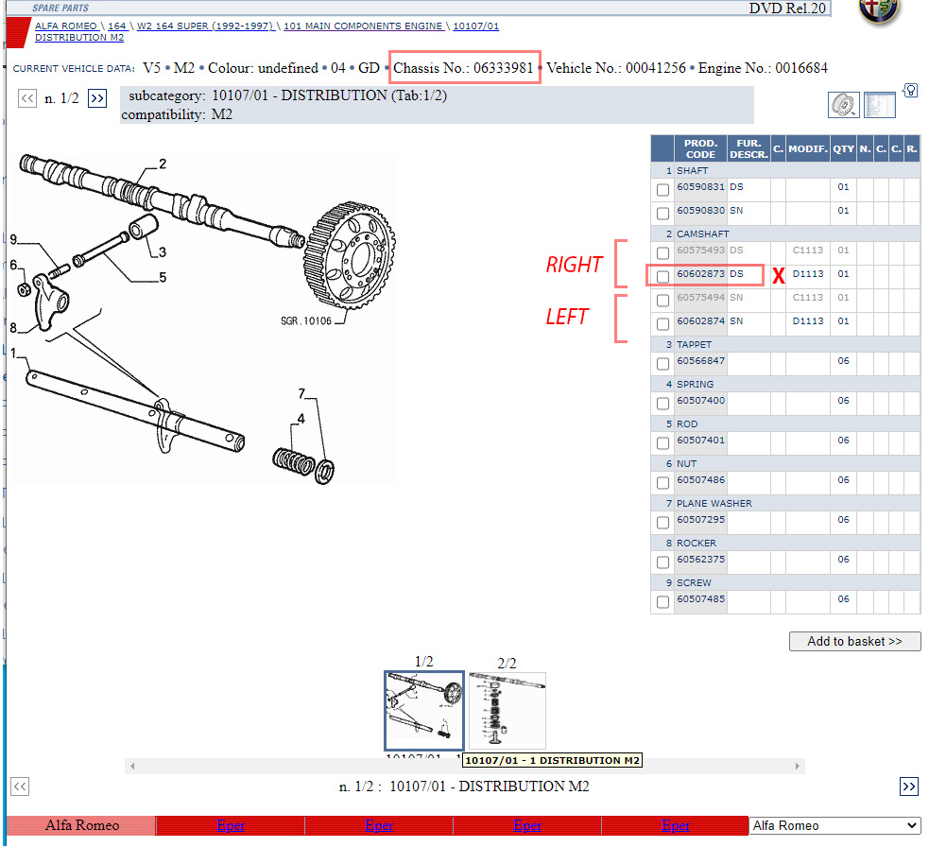
Task: Open the third Eper tab link
Action: [x=527, y=825]
